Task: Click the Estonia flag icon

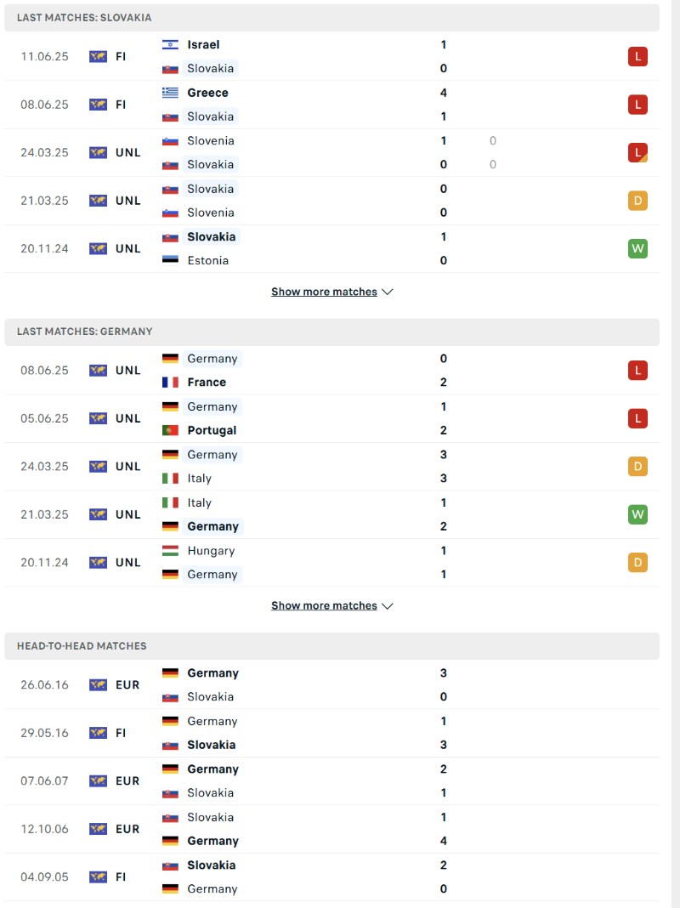Action: click(x=172, y=260)
